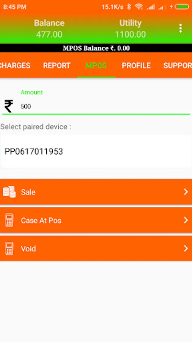Viewport: 192px width, 342px height.
Task: Expand the Void row chevron arrow
Action: pos(186,249)
